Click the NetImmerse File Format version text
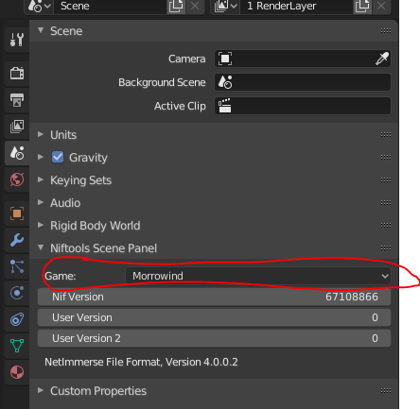 (x=141, y=362)
